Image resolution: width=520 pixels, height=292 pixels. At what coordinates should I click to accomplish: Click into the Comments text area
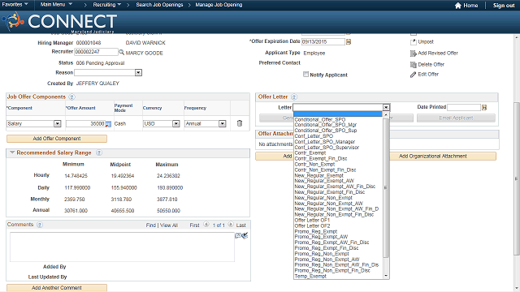point(122,247)
